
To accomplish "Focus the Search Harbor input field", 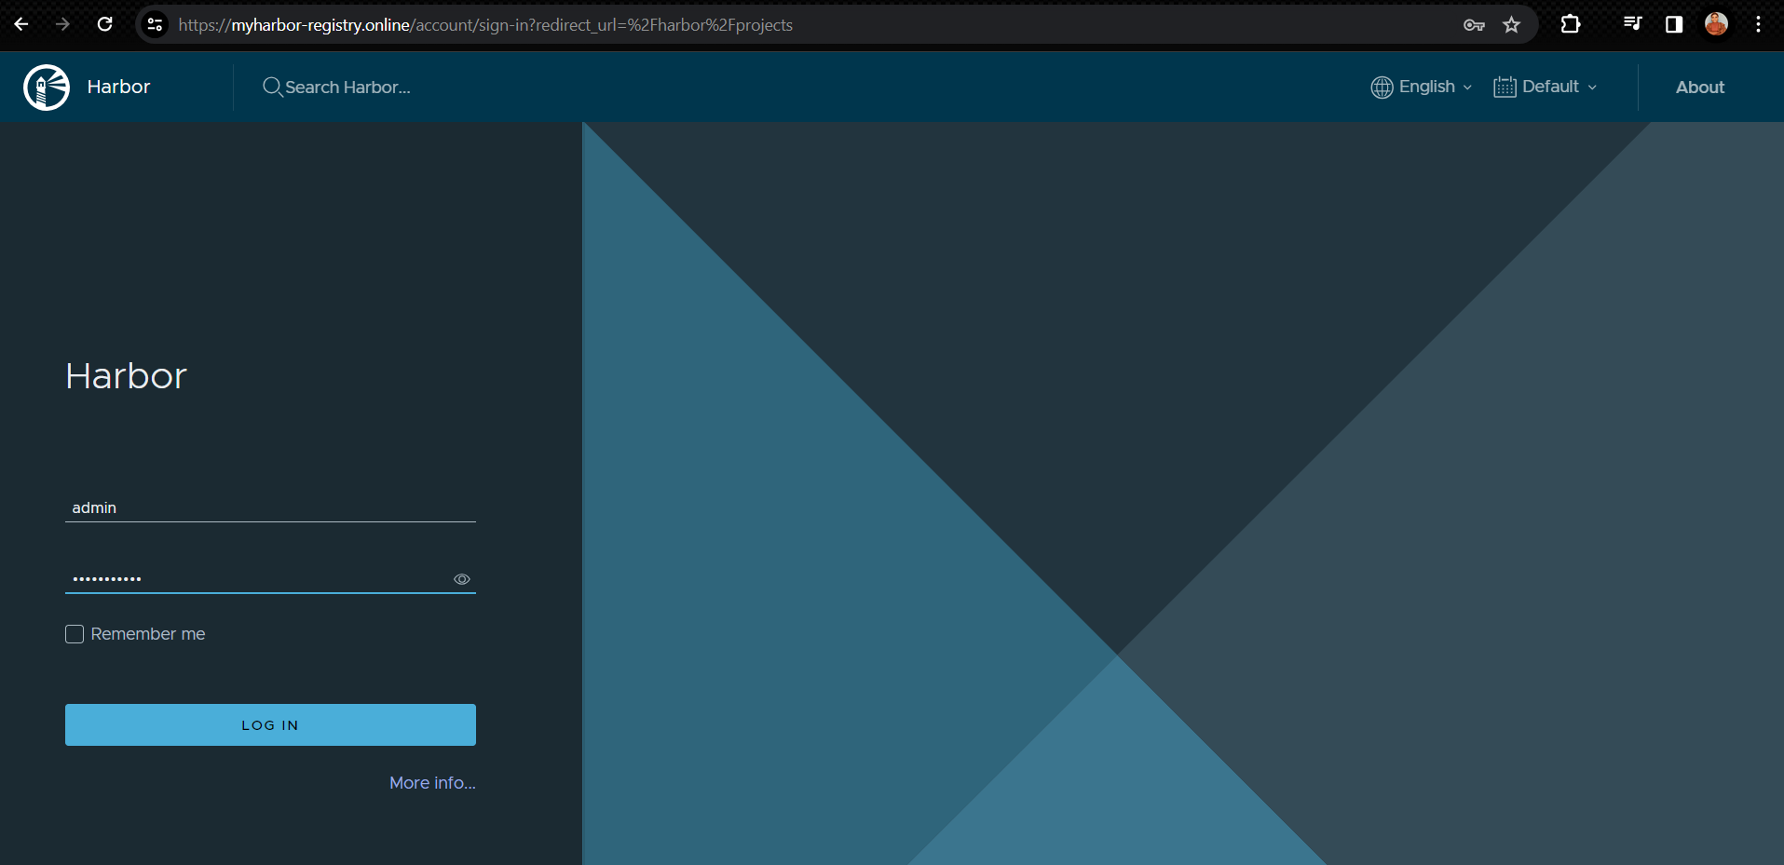I will 347,87.
